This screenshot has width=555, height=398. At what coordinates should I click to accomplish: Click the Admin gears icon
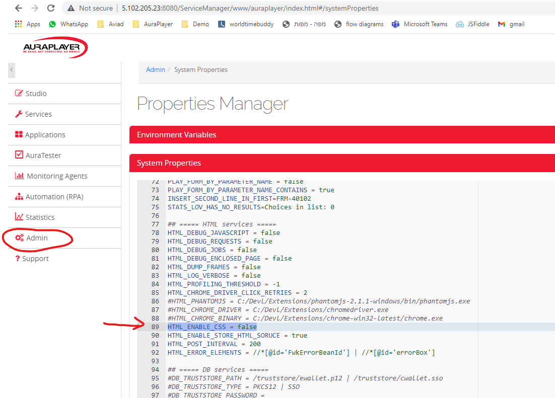tap(20, 237)
